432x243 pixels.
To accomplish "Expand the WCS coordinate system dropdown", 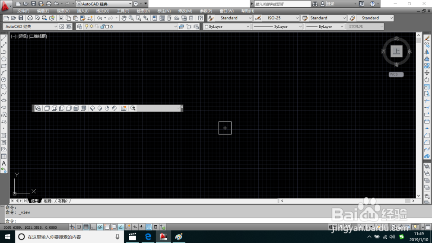I will point(400,74).
